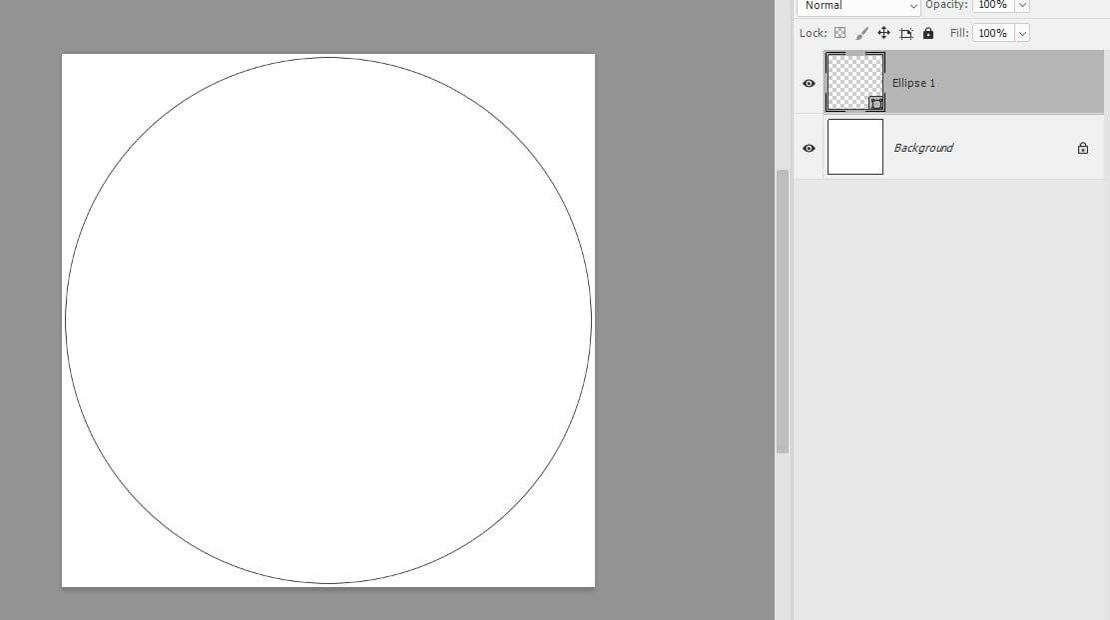Expand the Opacity slider dropdown arrow

click(x=1021, y=6)
